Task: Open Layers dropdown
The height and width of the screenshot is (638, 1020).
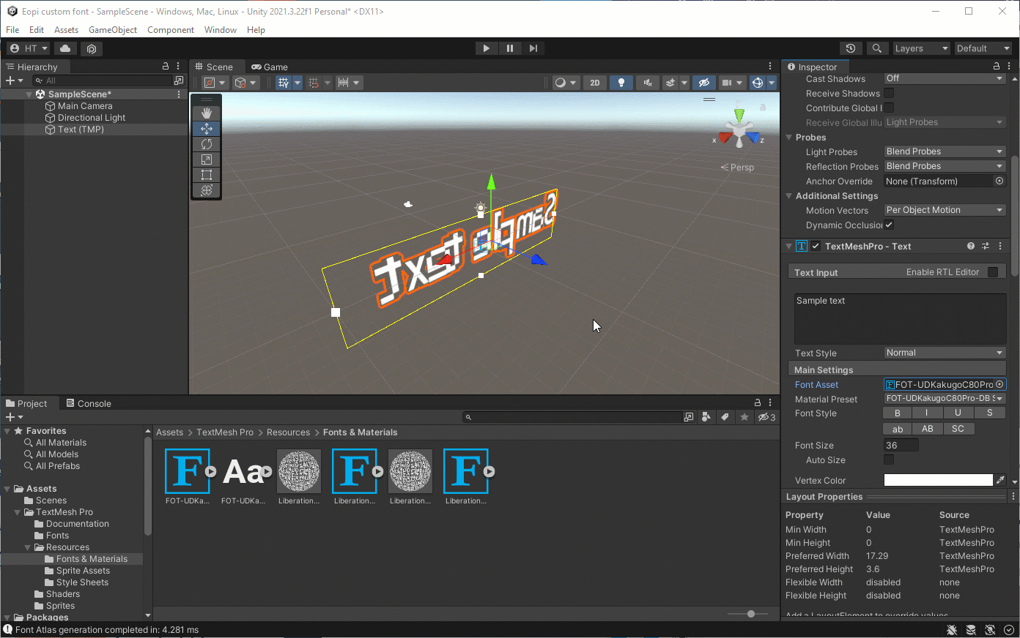Action: (921, 48)
